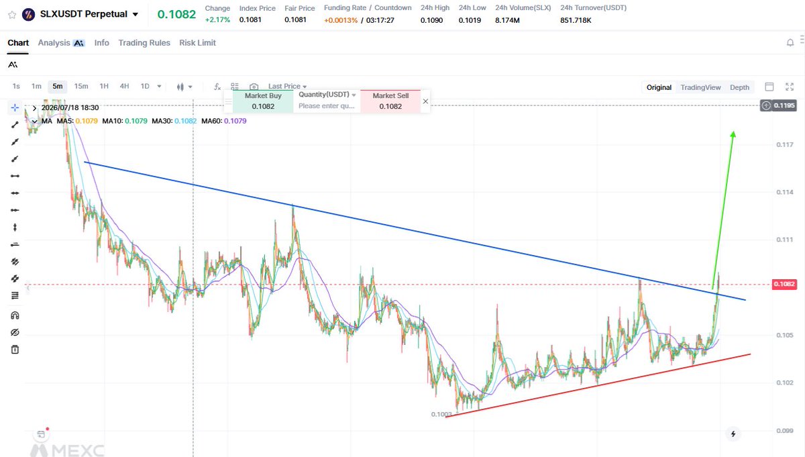Toggle the magnet snap mode
The height and width of the screenshot is (457, 805).
15,315
